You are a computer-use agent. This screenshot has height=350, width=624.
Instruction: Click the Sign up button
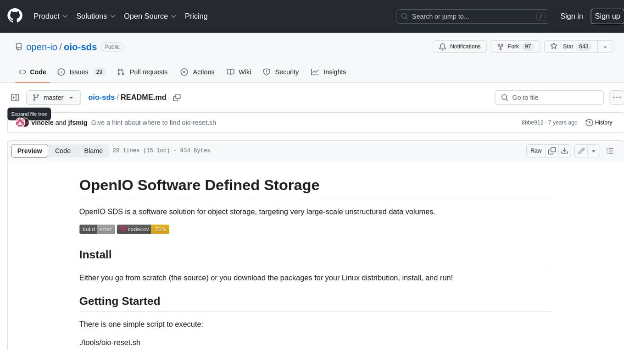point(607,16)
